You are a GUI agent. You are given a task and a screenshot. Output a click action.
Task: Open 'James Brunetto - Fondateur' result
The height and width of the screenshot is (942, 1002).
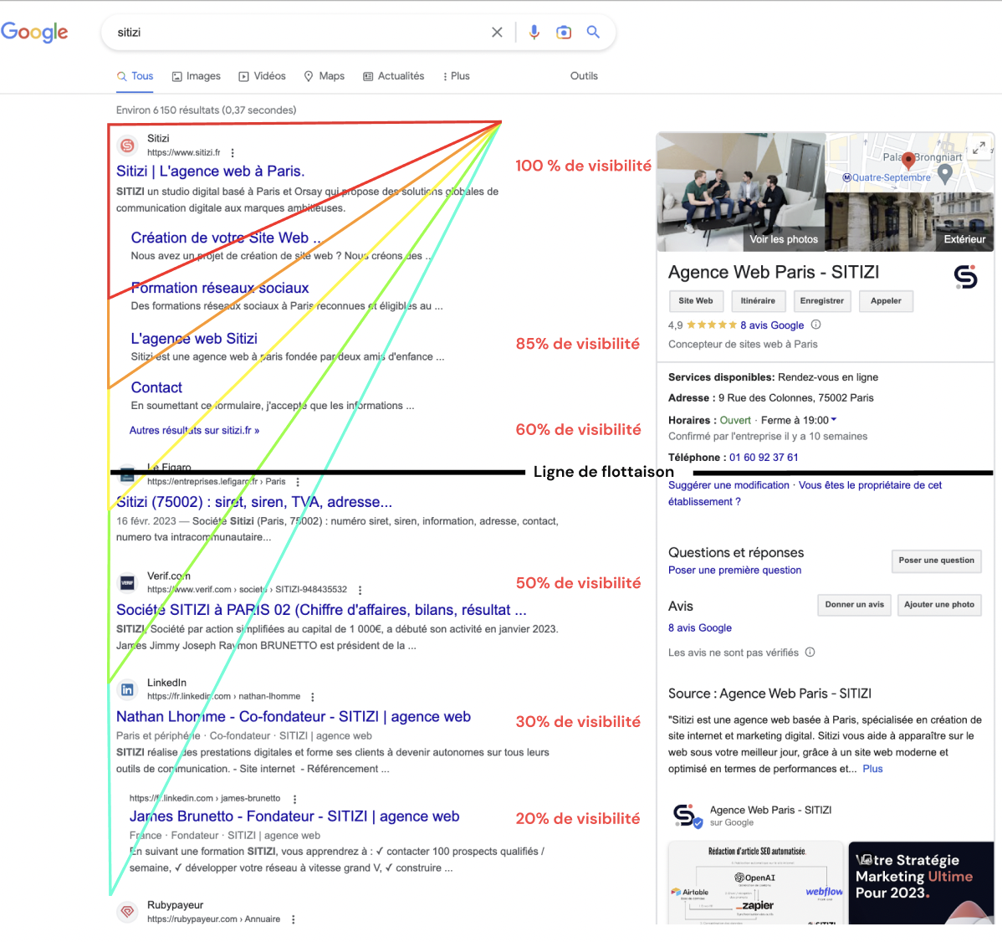pyautogui.click(x=294, y=817)
